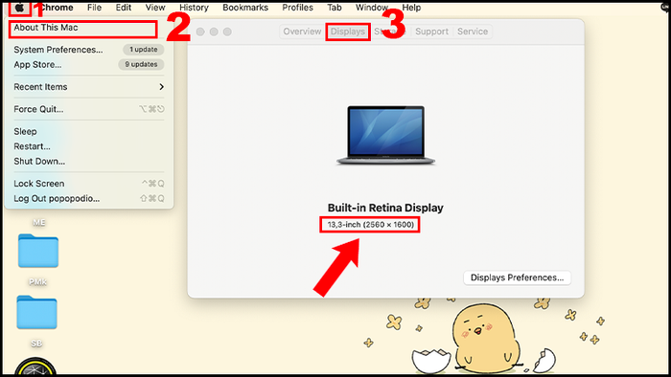Open the Apple menu icon
671x377 pixels.
pos(19,8)
